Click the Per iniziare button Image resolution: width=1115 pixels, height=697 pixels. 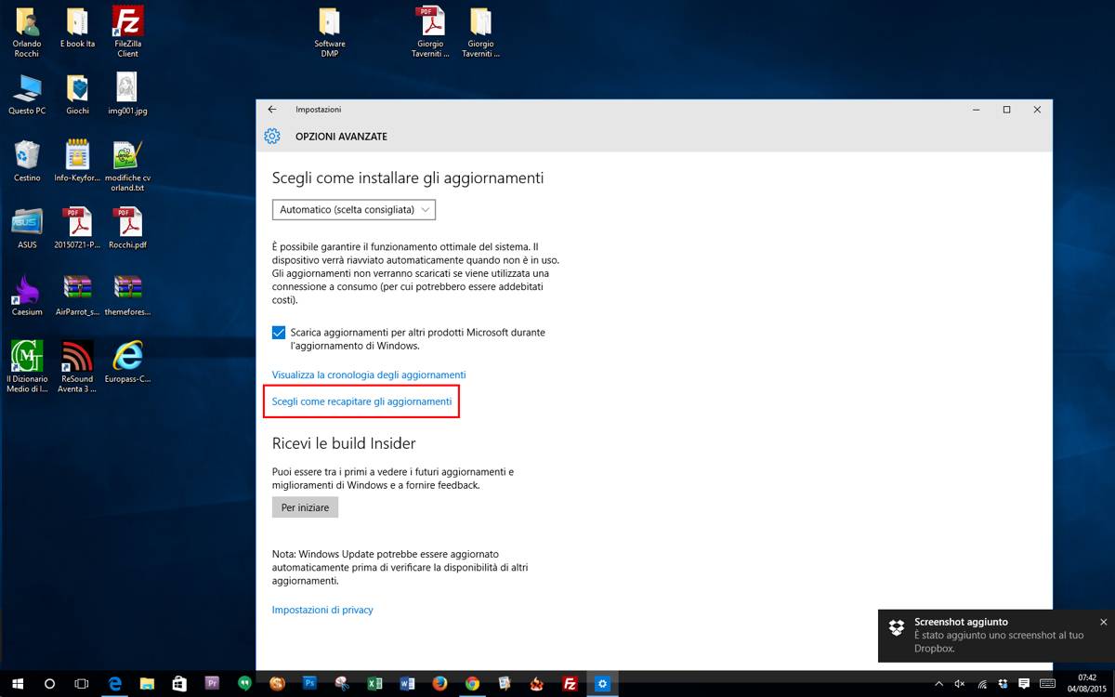[305, 506]
